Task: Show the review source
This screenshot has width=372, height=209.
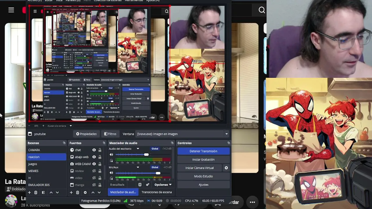Action: (x=94, y=171)
